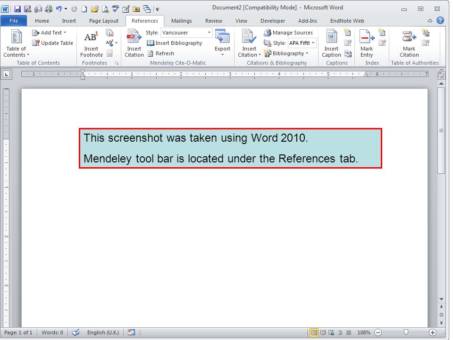Switch to the EndNote Web tab

click(x=347, y=21)
